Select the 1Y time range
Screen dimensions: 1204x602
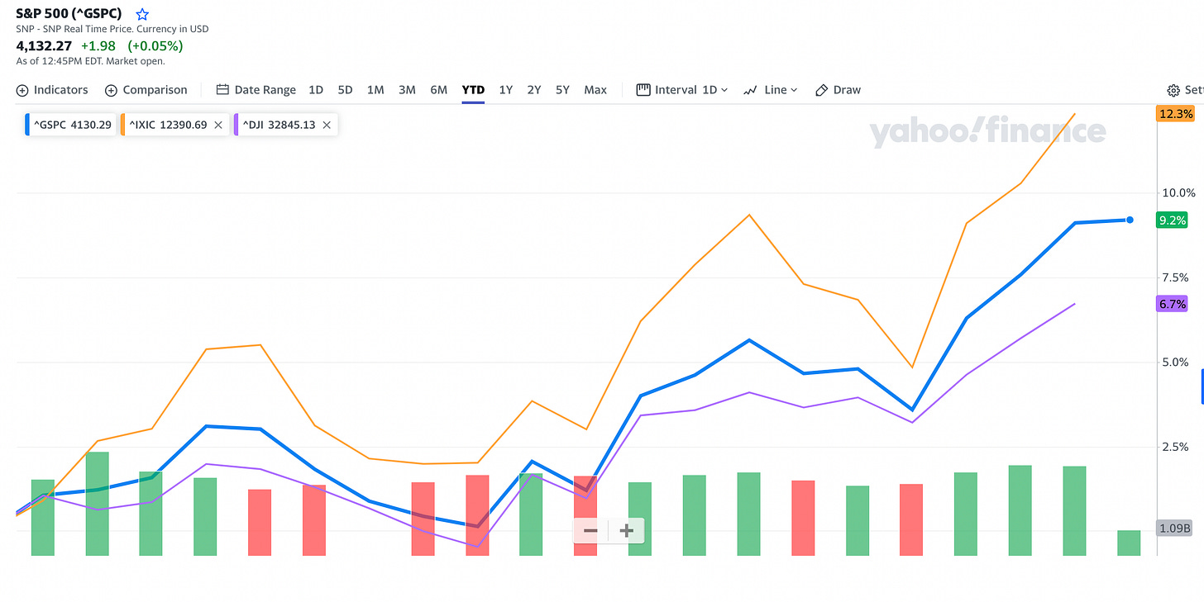505,90
